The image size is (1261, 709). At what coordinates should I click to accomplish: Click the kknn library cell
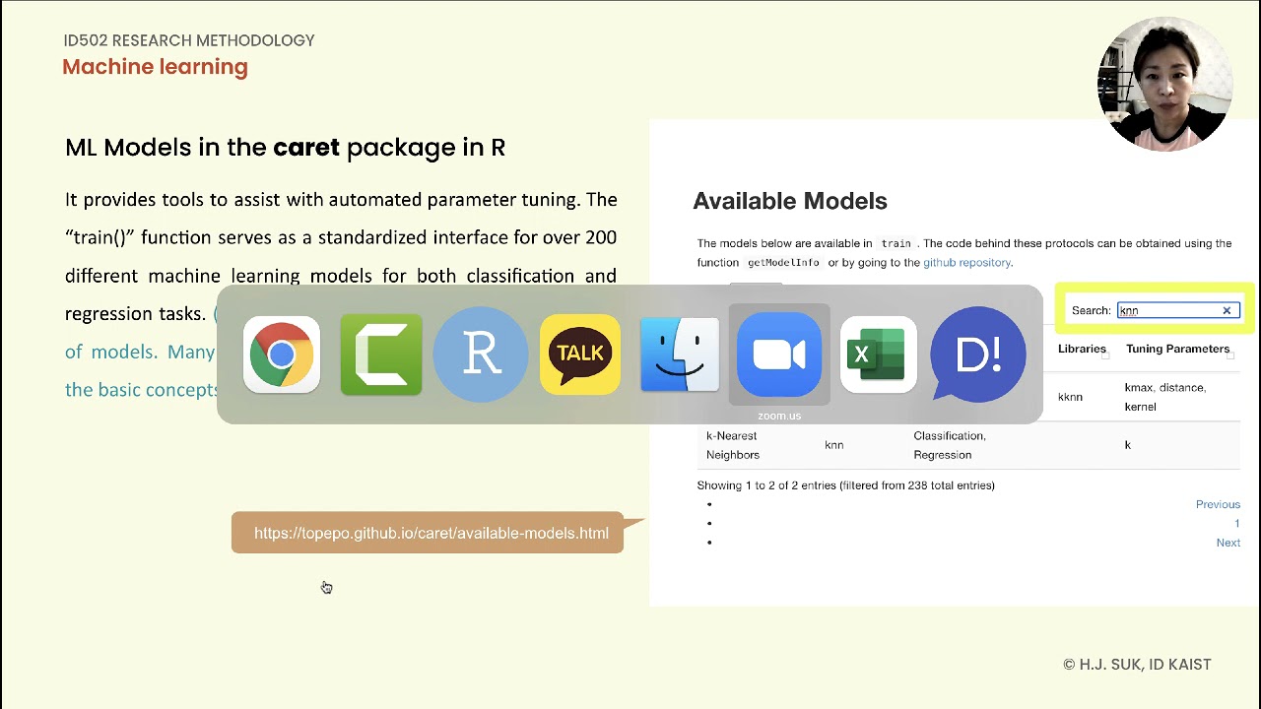tap(1070, 397)
